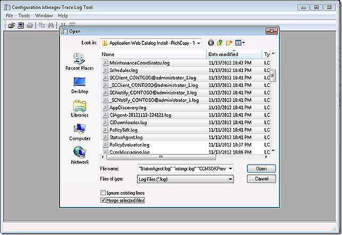Select CIAgent-20121113-224121.log
342x235 pixels.
pyautogui.click(x=140, y=115)
